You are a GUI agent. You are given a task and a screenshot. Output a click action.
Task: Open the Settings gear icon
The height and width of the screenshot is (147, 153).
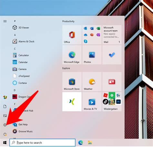click(5, 125)
